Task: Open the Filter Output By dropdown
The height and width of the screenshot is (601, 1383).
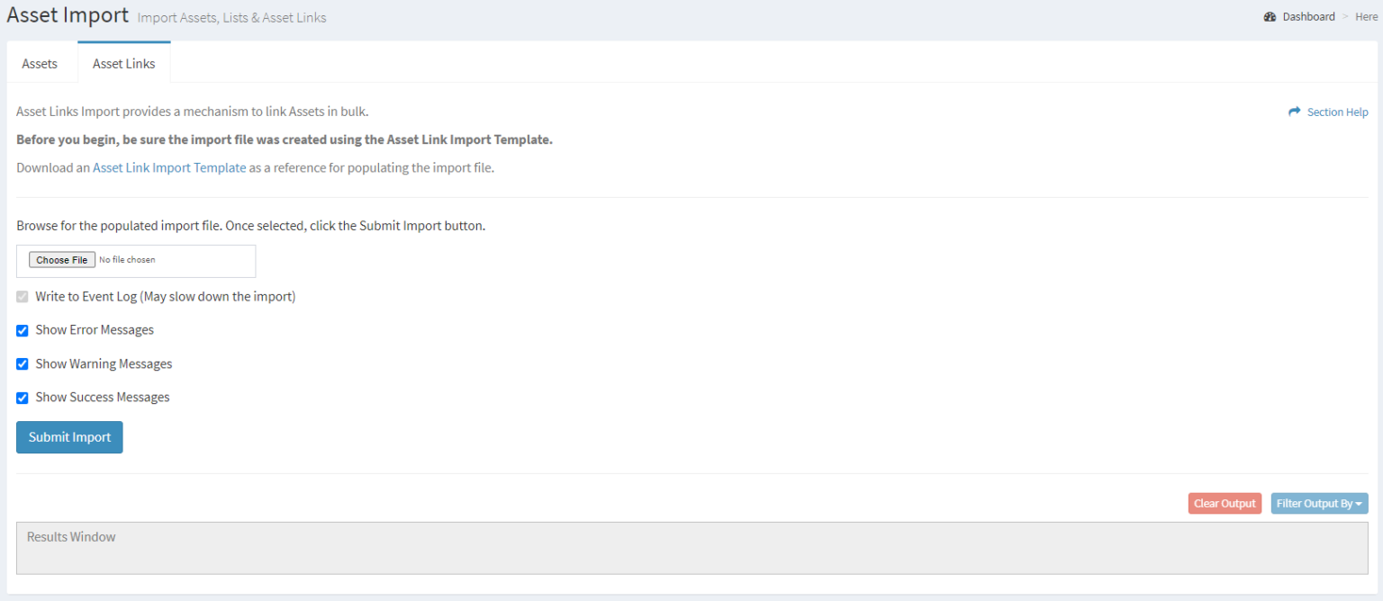Action: [1319, 503]
